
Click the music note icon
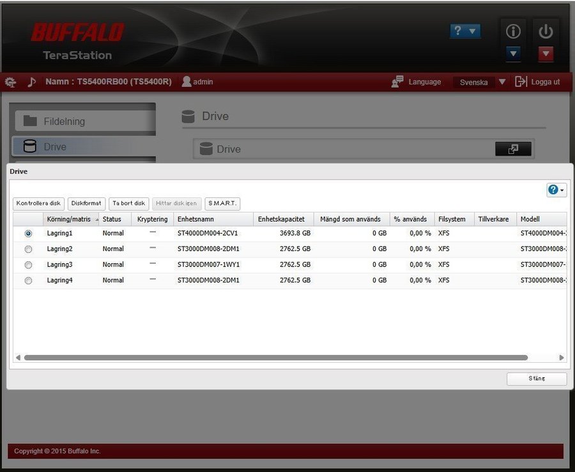point(31,82)
